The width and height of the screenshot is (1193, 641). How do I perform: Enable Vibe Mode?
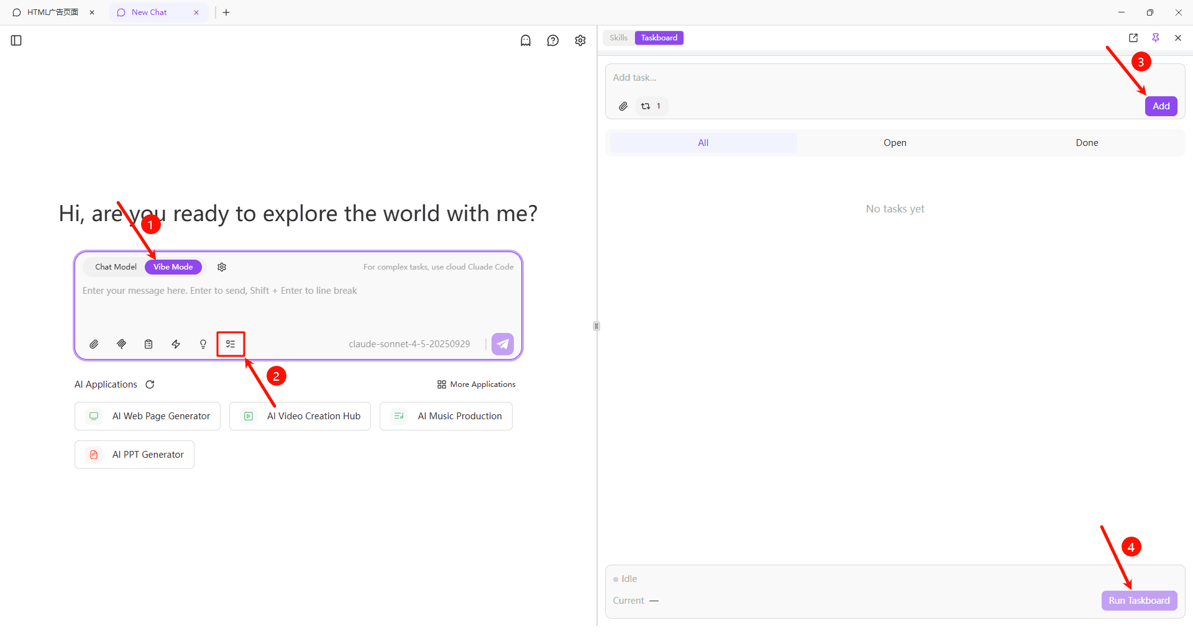pos(173,266)
